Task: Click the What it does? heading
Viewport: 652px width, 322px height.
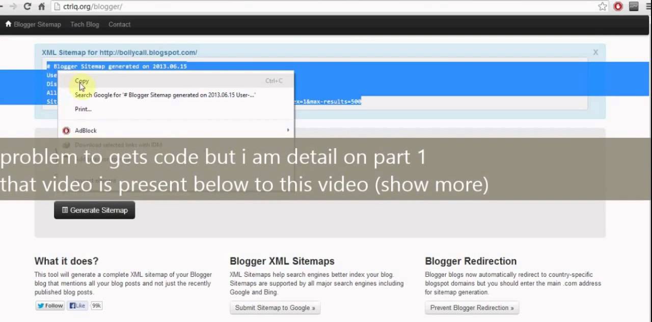Action: tap(66, 261)
